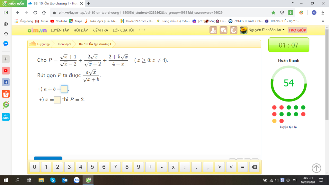Open Shopee from the sidebar

pos(6,94)
